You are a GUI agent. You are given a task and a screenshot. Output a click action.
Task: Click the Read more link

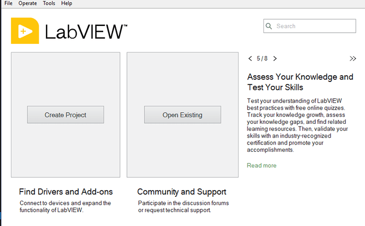(x=262, y=166)
